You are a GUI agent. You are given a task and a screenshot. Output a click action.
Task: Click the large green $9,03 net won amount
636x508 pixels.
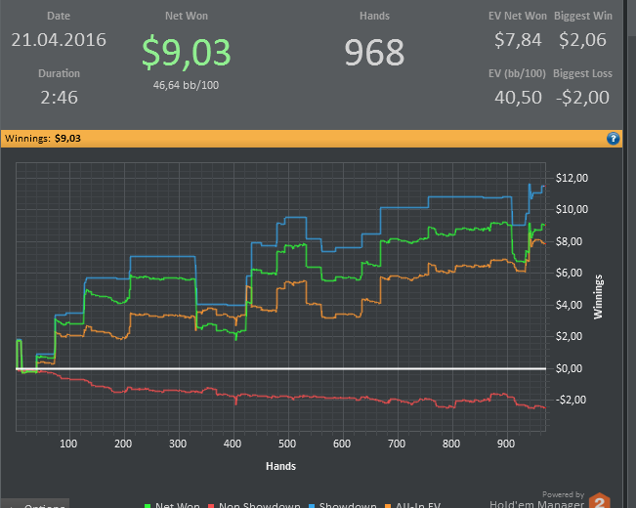point(187,52)
